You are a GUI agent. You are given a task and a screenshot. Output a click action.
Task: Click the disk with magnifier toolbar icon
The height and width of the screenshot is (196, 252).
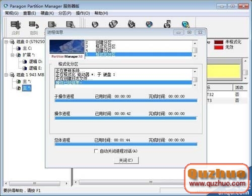point(70,25)
